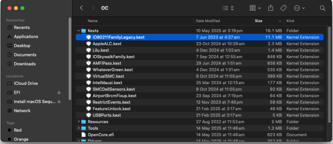Open the list view switcher
Viewport: 333px width, 144px height.
(228, 8)
